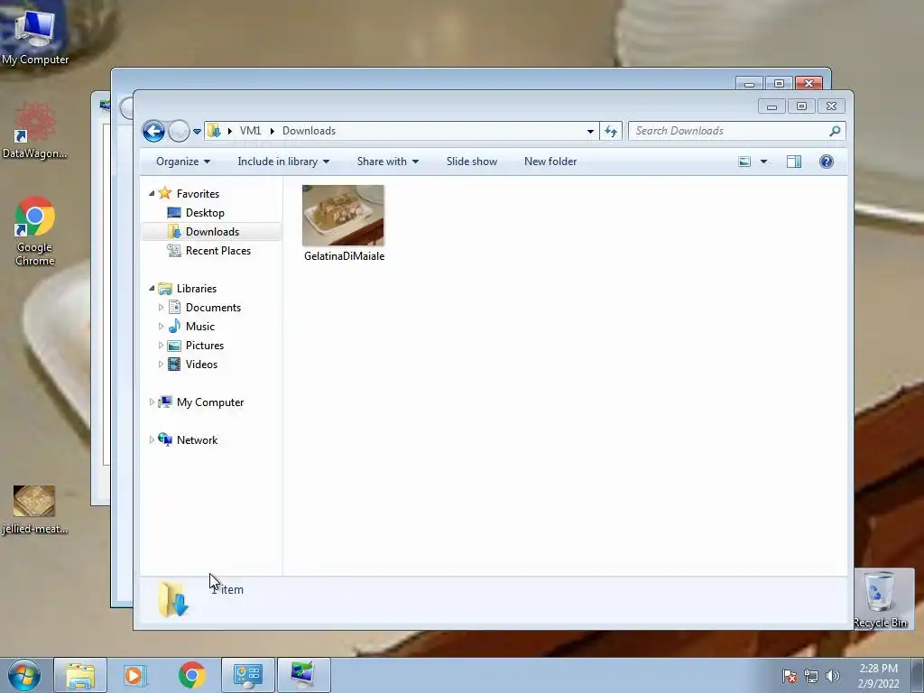Expand My Computer in navigation pane
This screenshot has height=693, width=924.
(x=152, y=402)
